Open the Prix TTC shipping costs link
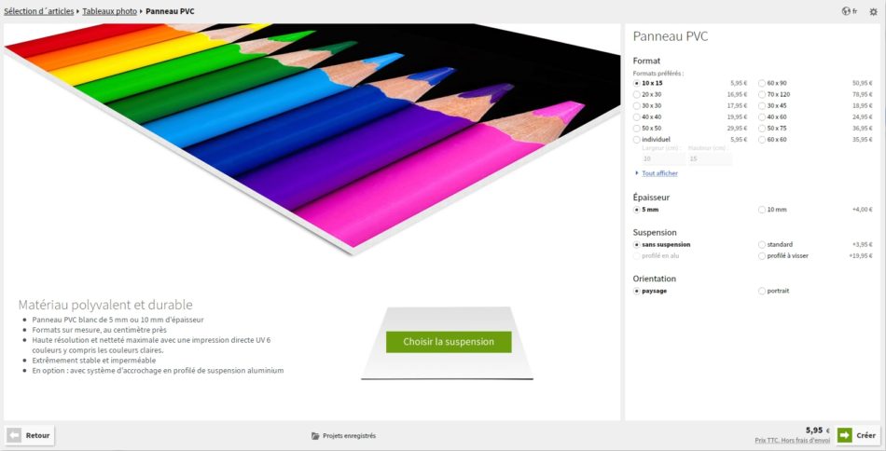Image resolution: width=886 pixels, height=451 pixels. pyautogui.click(x=792, y=440)
